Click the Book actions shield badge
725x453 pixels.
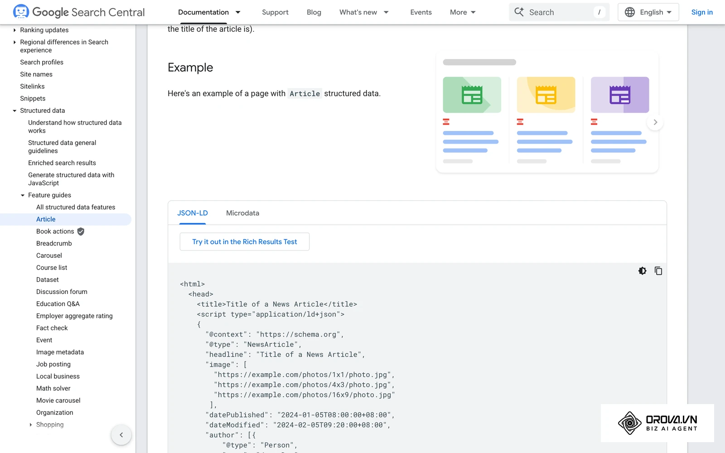[81, 231]
